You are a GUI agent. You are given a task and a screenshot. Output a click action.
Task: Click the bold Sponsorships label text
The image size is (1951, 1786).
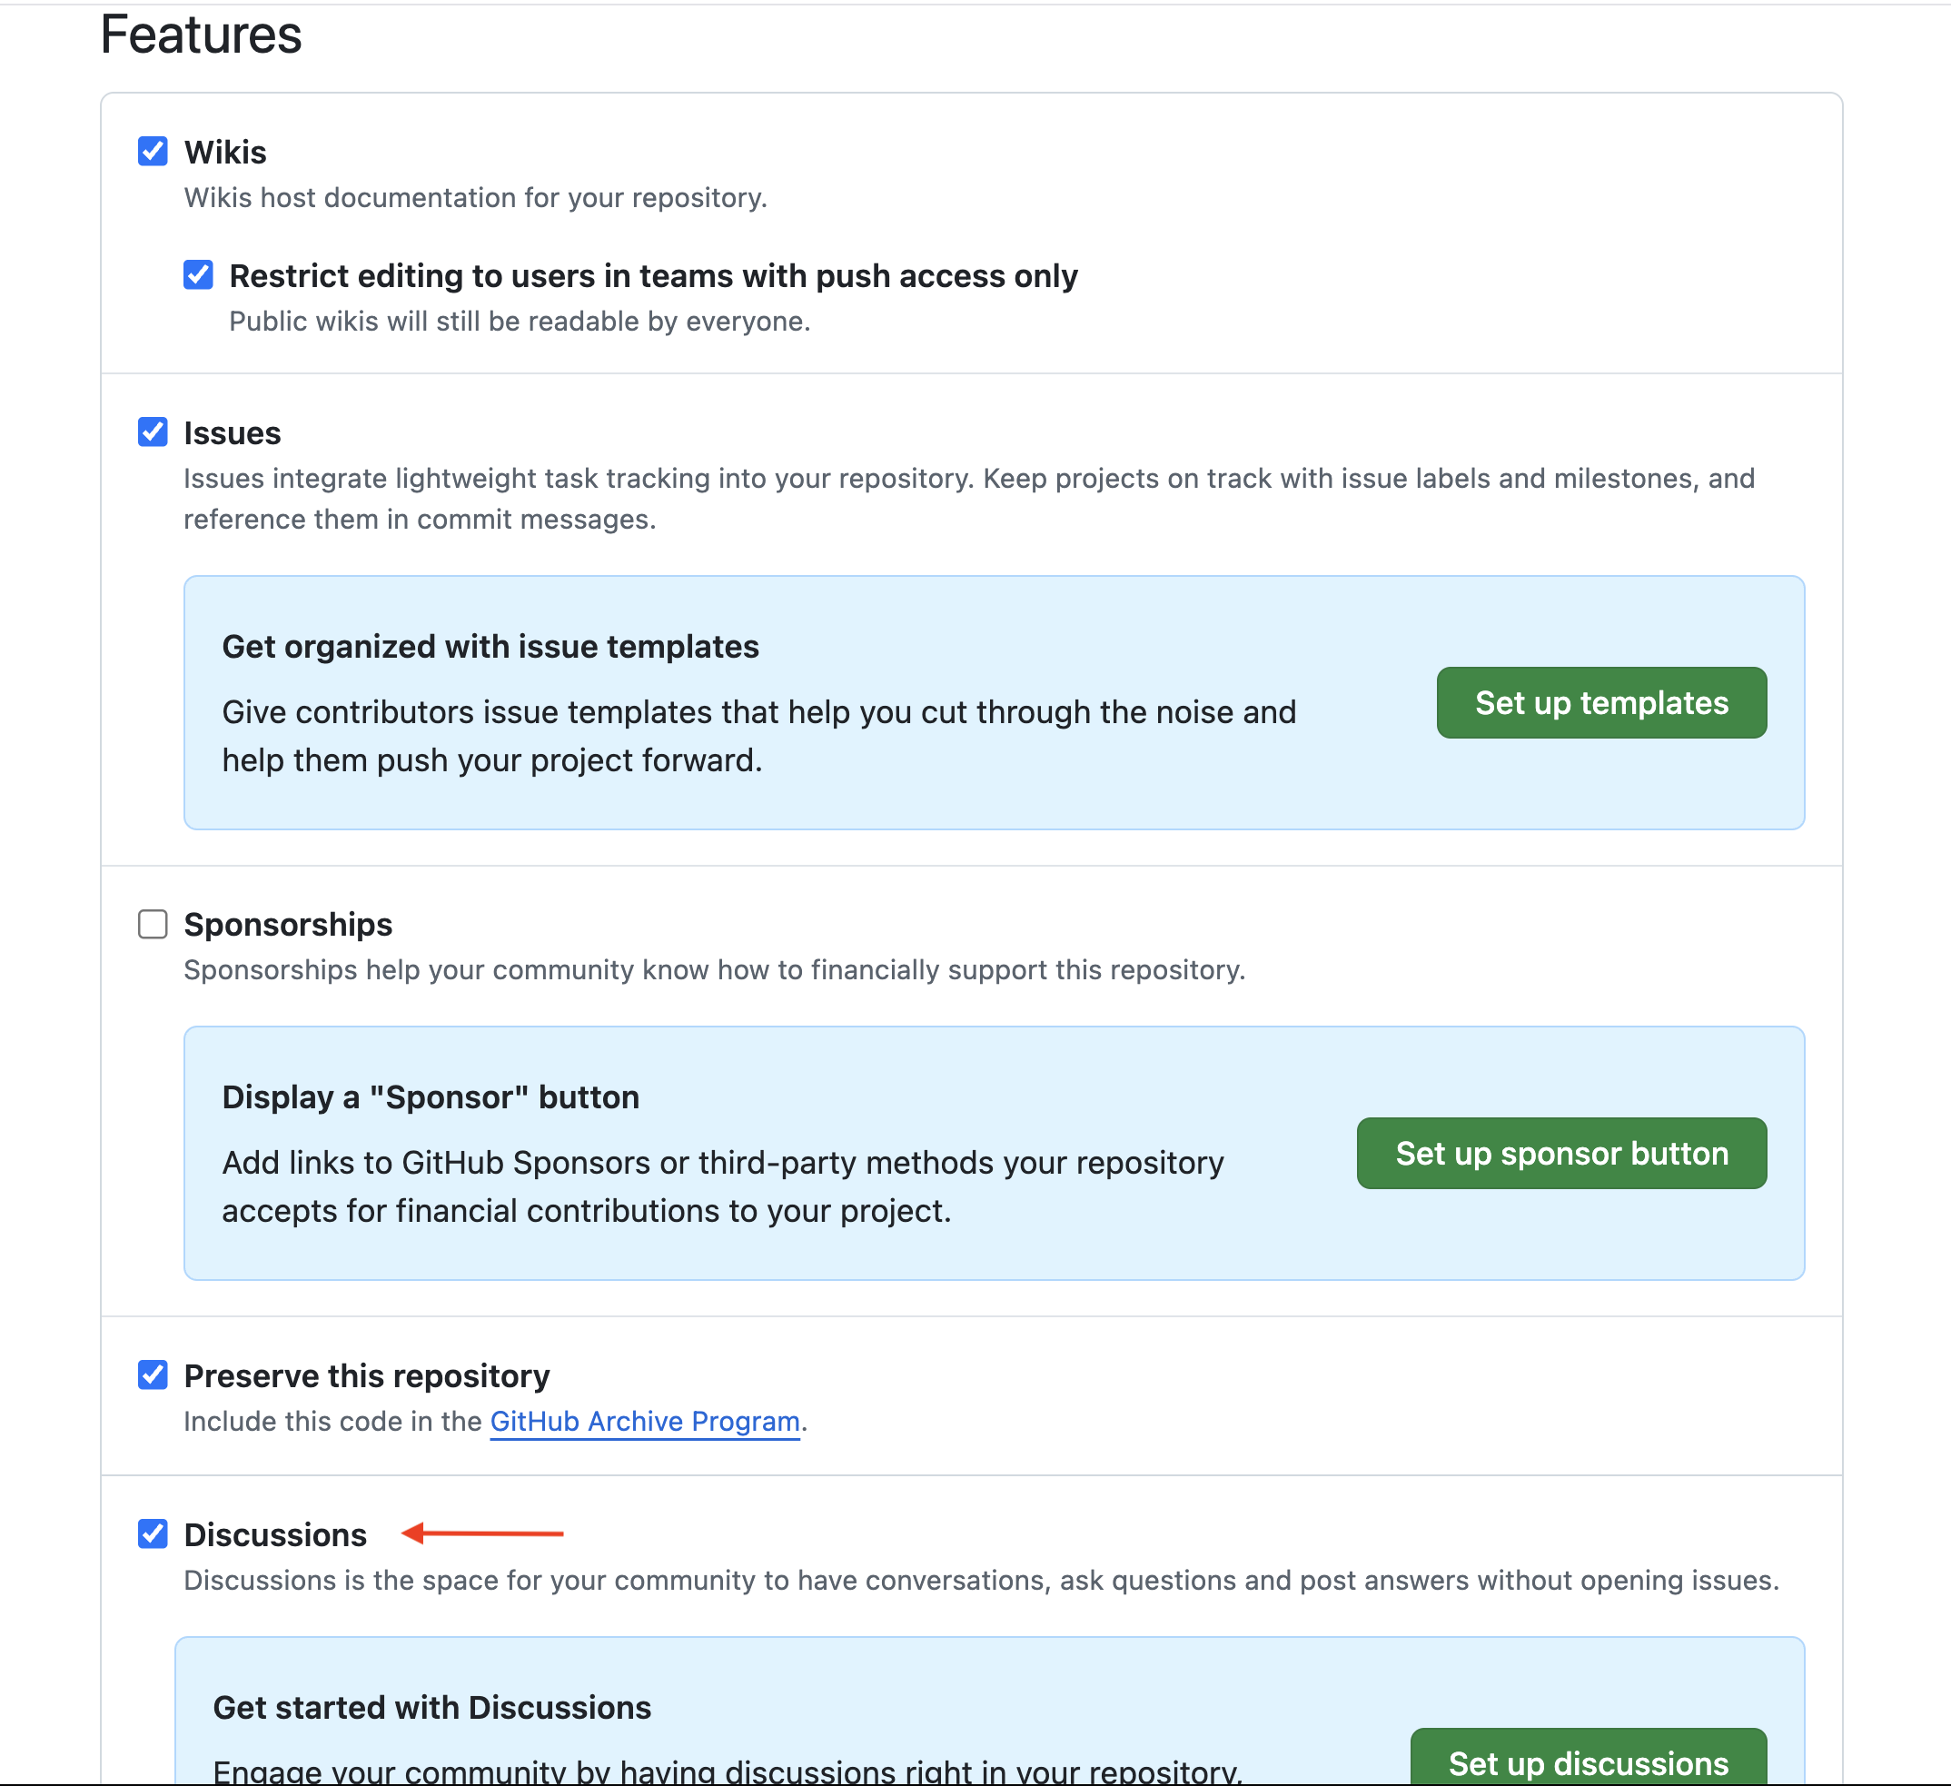coord(287,925)
